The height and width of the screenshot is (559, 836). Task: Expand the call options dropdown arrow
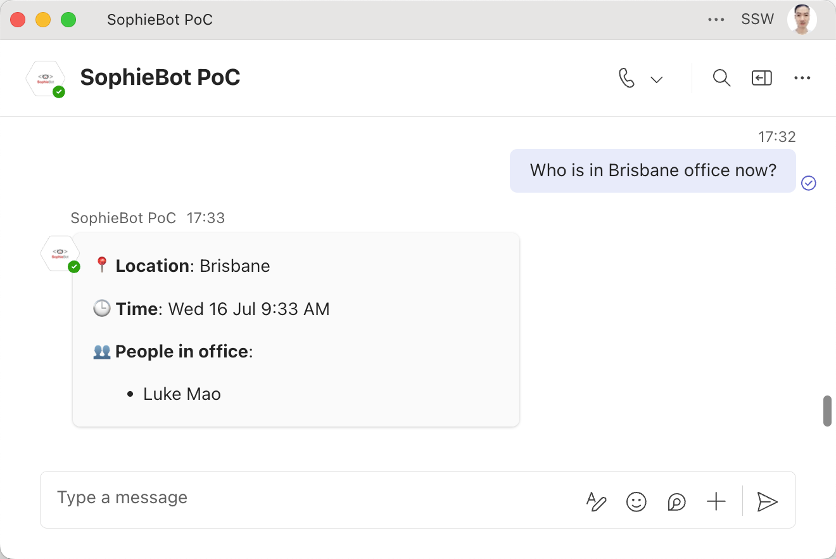[657, 79]
